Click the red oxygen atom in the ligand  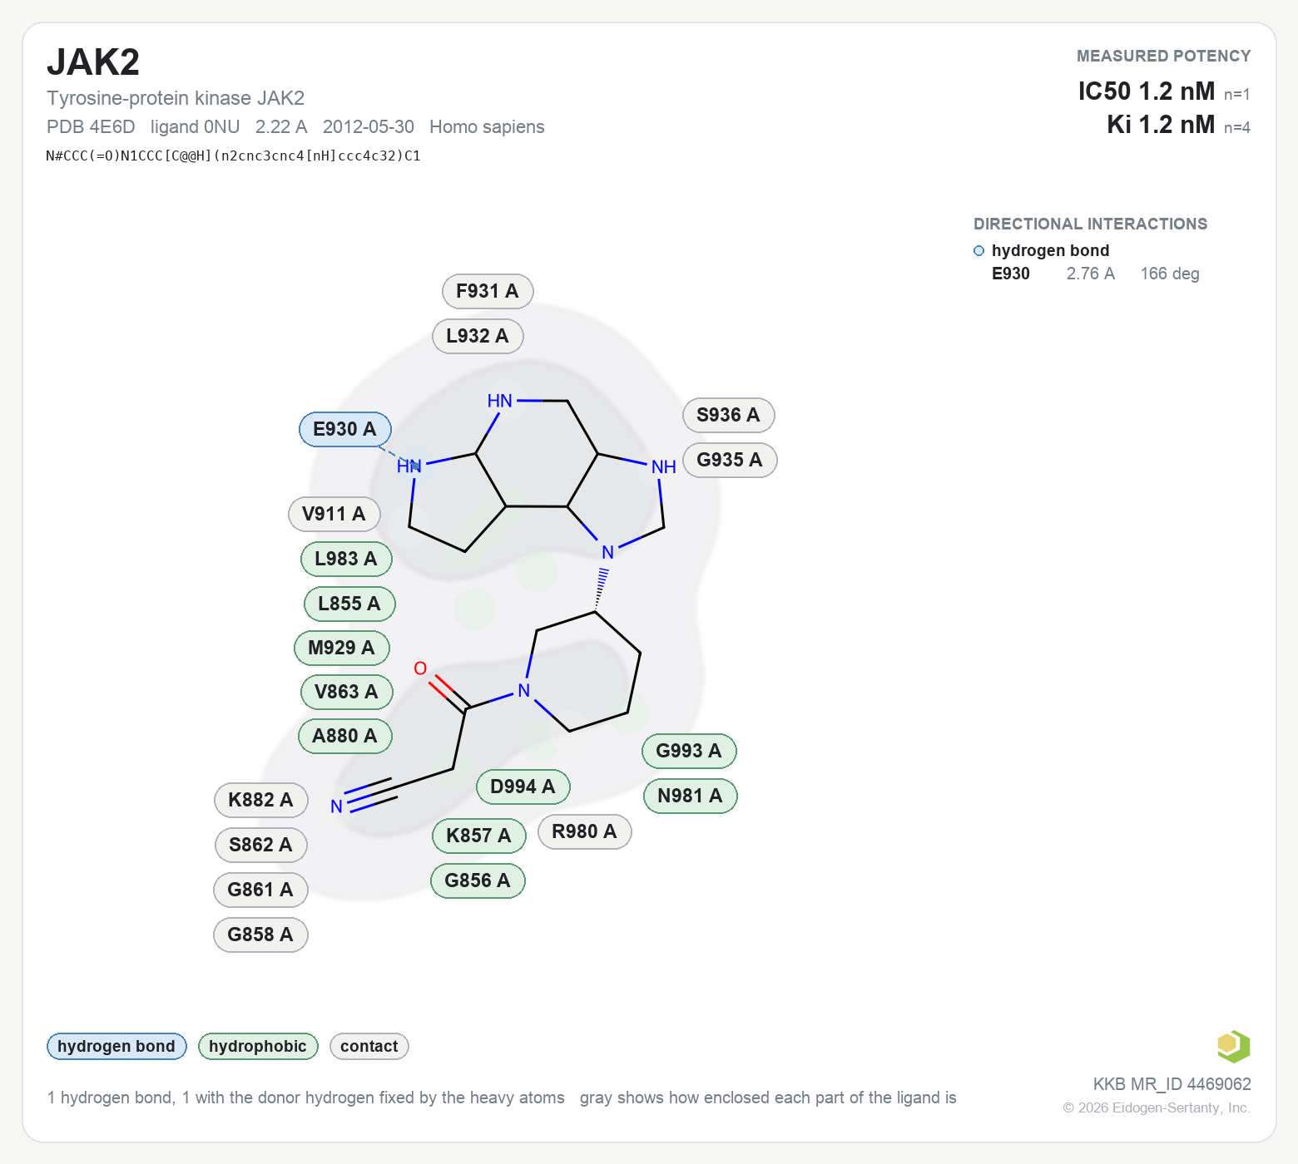pos(420,668)
